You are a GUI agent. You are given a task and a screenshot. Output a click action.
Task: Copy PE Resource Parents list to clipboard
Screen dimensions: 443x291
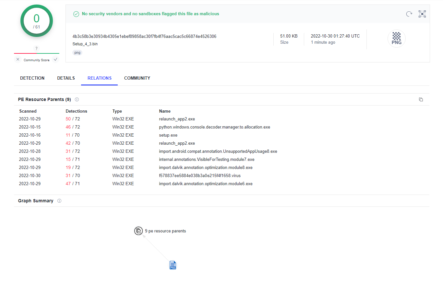421,100
